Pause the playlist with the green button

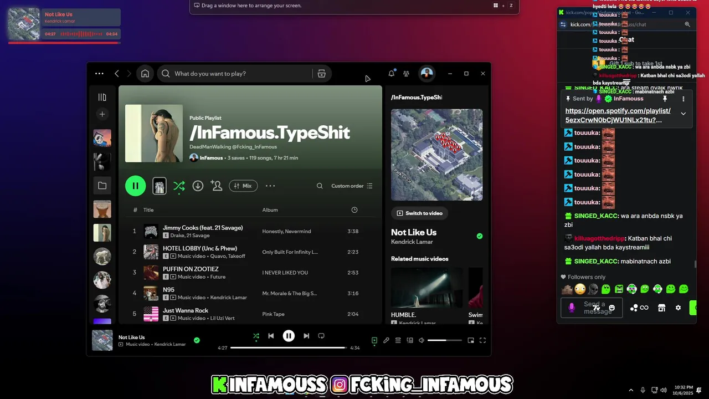[135, 186]
